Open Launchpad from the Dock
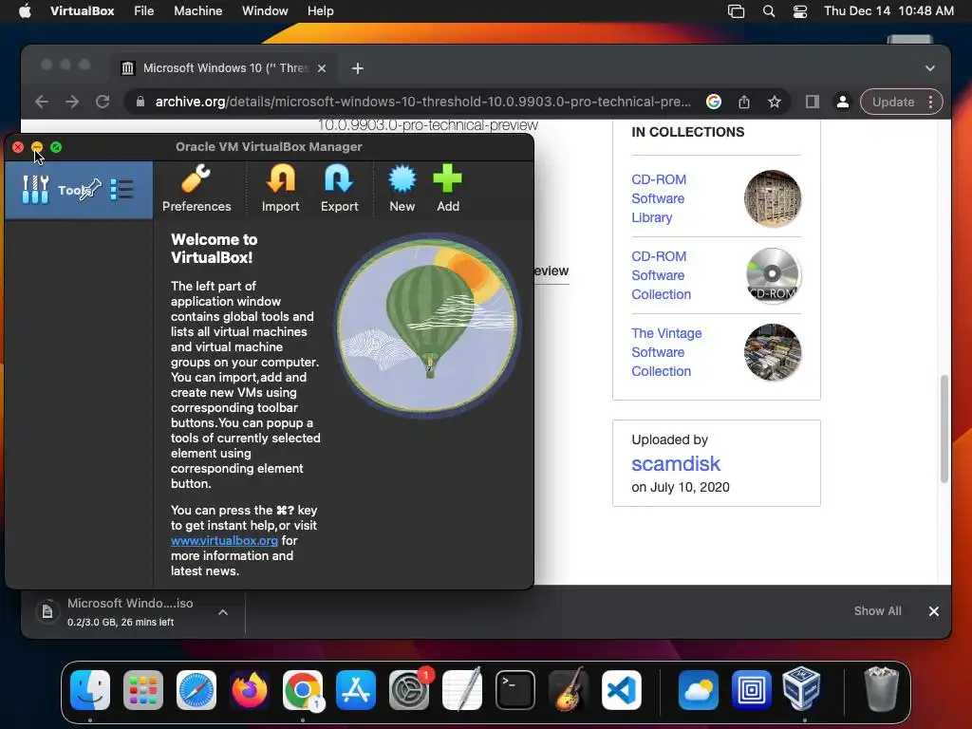The image size is (972, 729). pos(143,690)
